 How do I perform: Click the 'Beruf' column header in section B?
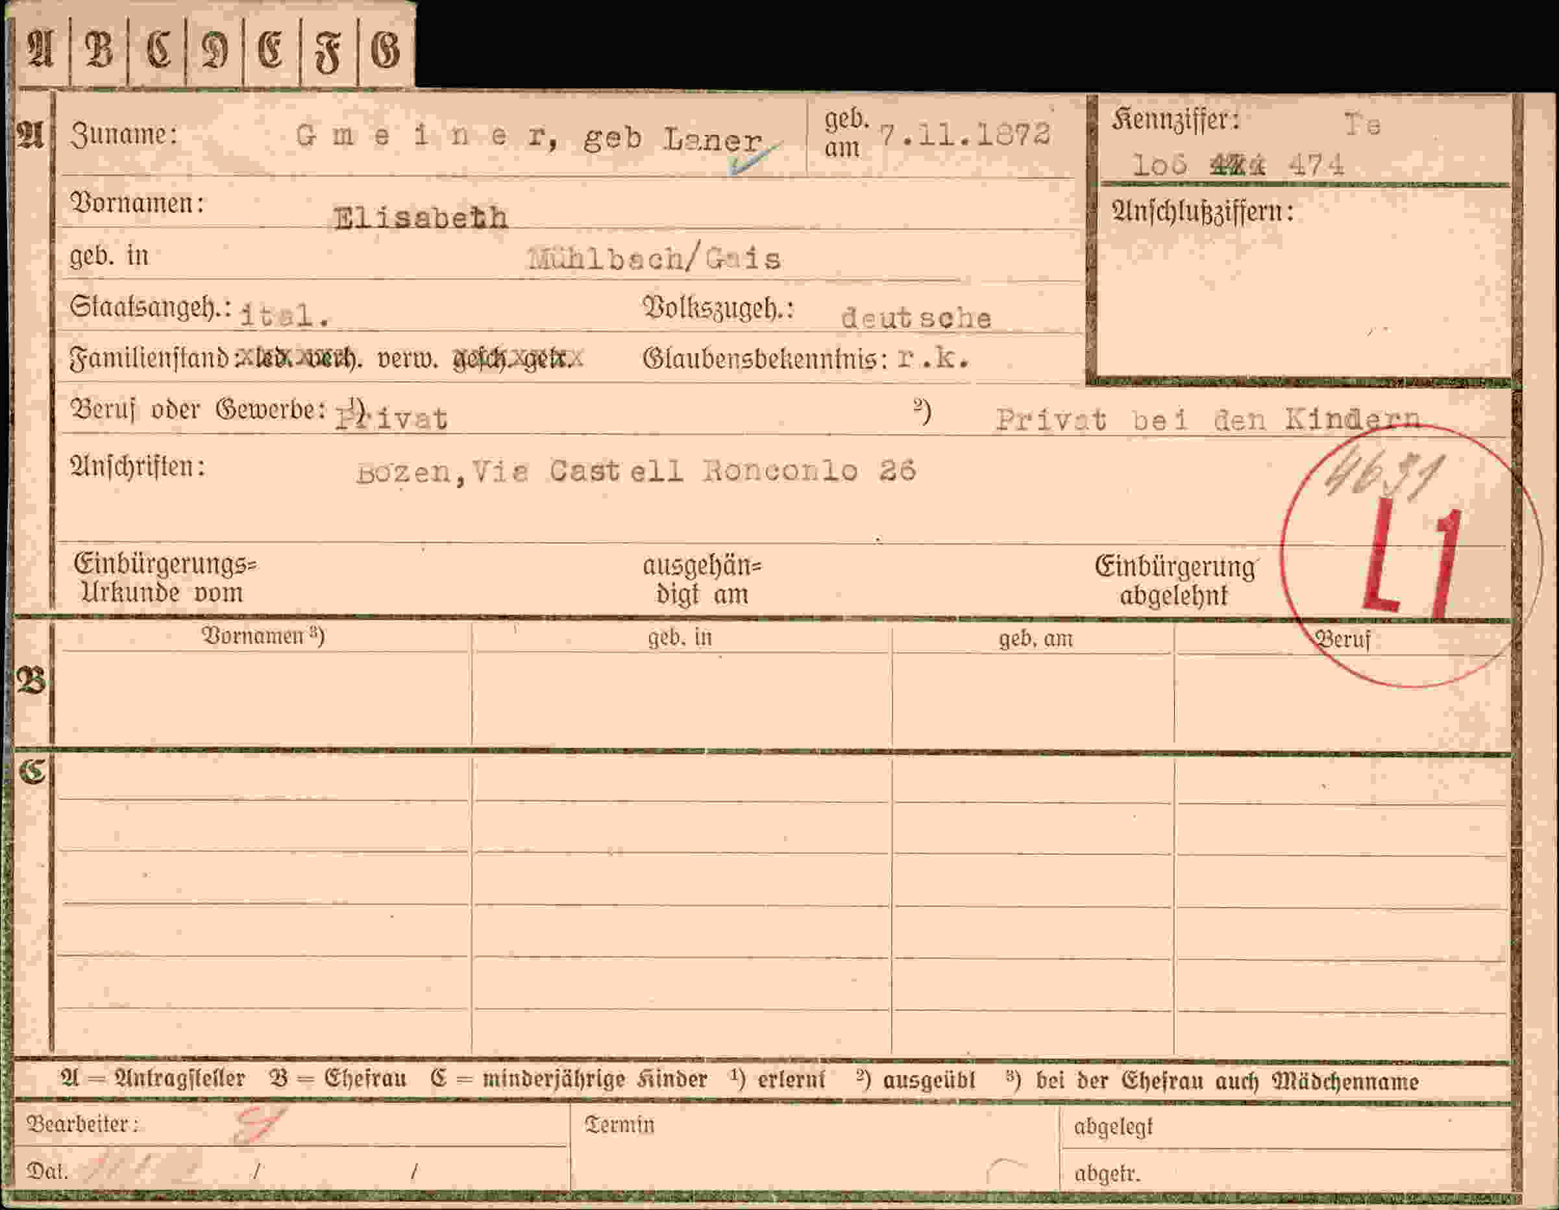(x=1343, y=639)
